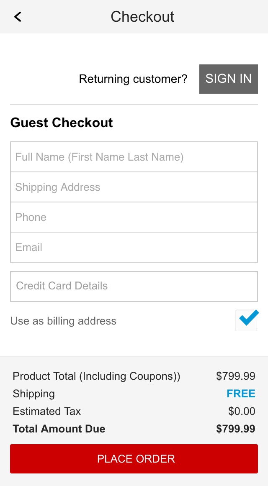
Task: Click the back arrow icon
Action: click(18, 16)
